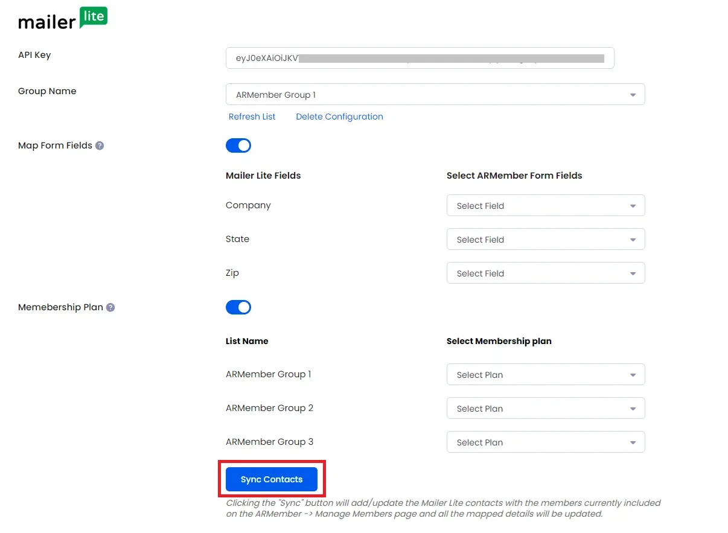The width and height of the screenshot is (728, 533).
Task: Open the Group Name dropdown
Action: point(435,94)
